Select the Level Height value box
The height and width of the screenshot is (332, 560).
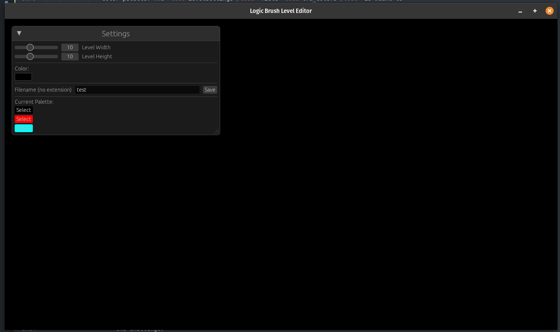70,57
